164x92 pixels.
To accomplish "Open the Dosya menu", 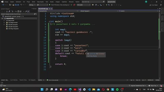I will [x=6, y=2].
